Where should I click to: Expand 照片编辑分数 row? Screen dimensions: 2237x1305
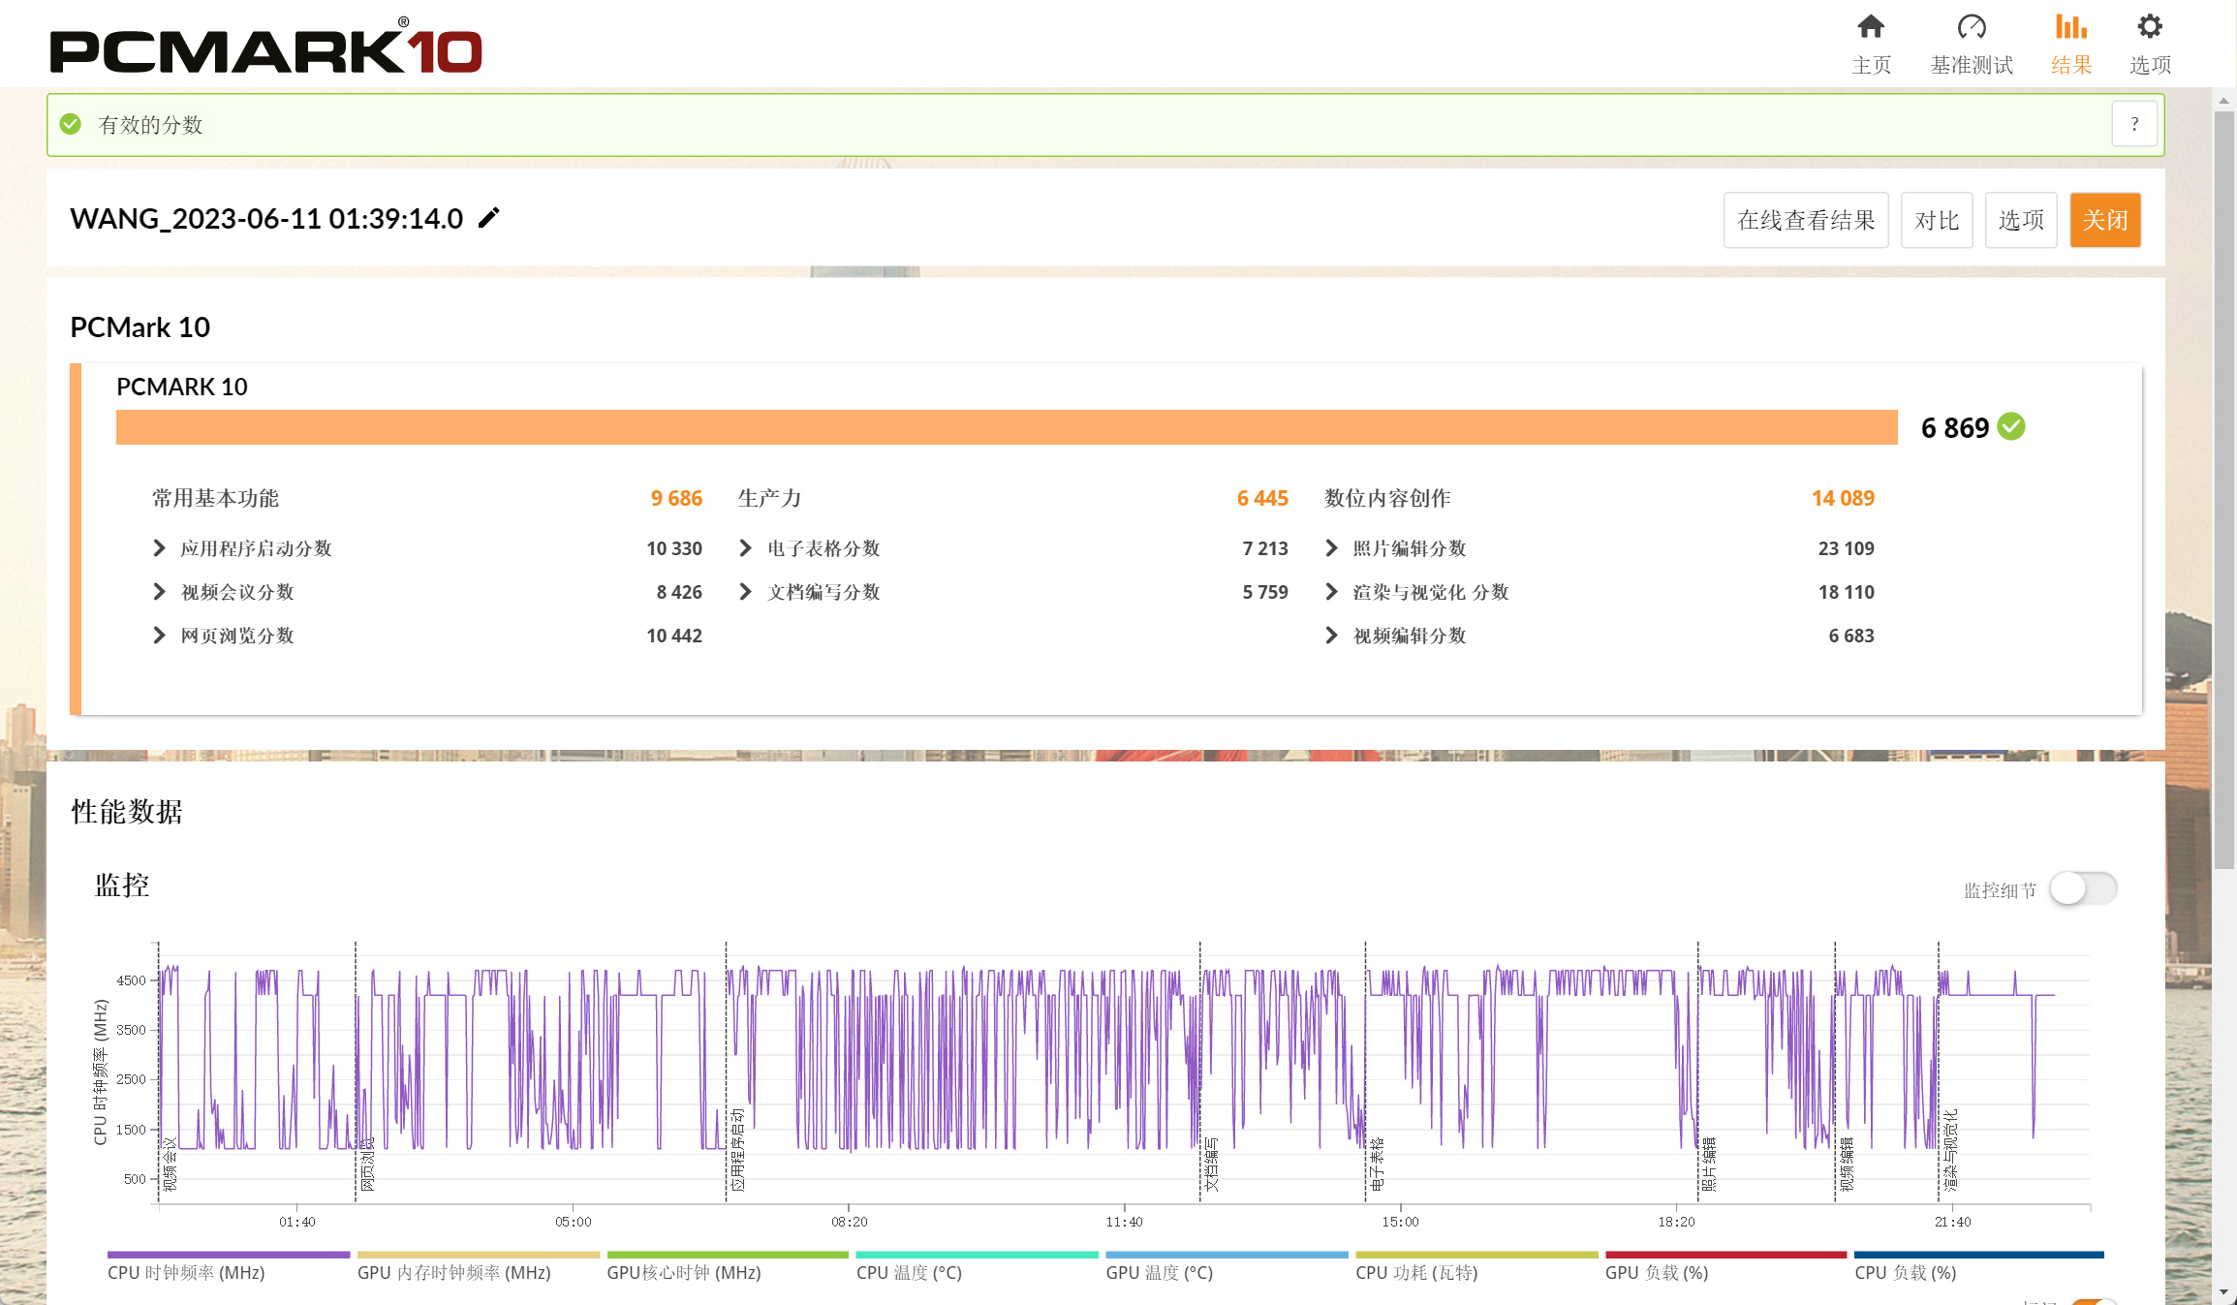(x=1331, y=548)
